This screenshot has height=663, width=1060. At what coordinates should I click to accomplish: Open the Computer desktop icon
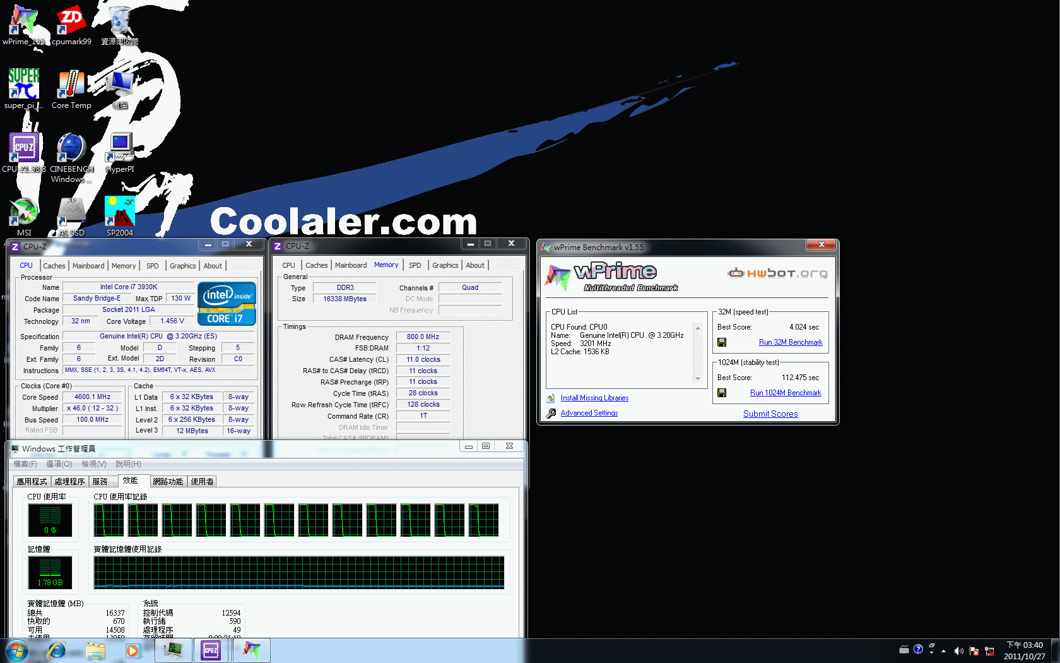120,89
